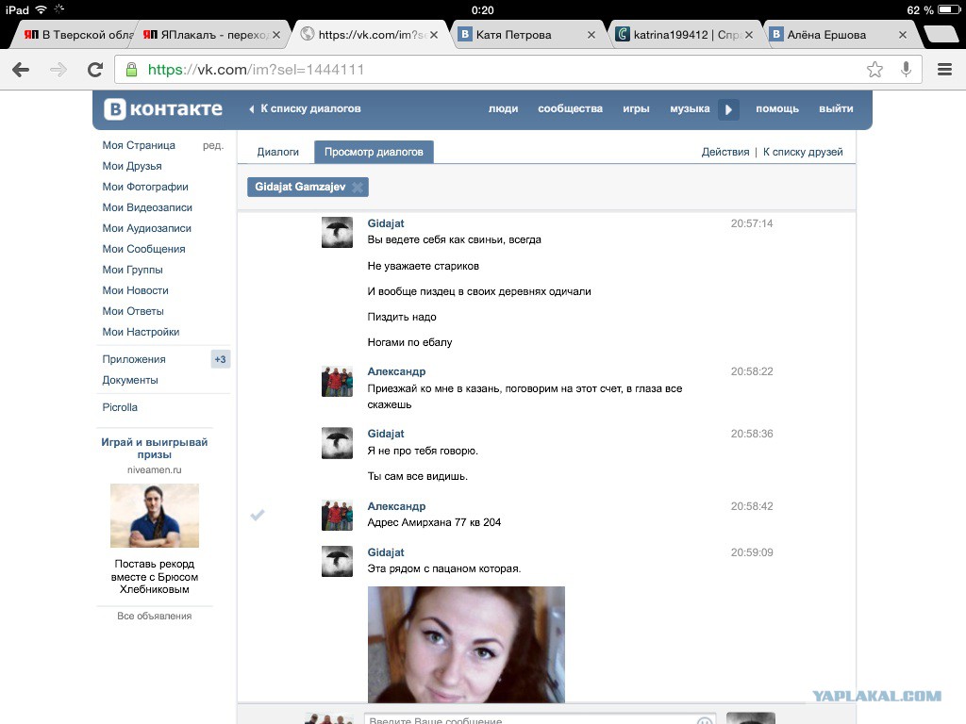Open Мои Видеозаписи in sidebar
The width and height of the screenshot is (966, 724).
tap(147, 208)
